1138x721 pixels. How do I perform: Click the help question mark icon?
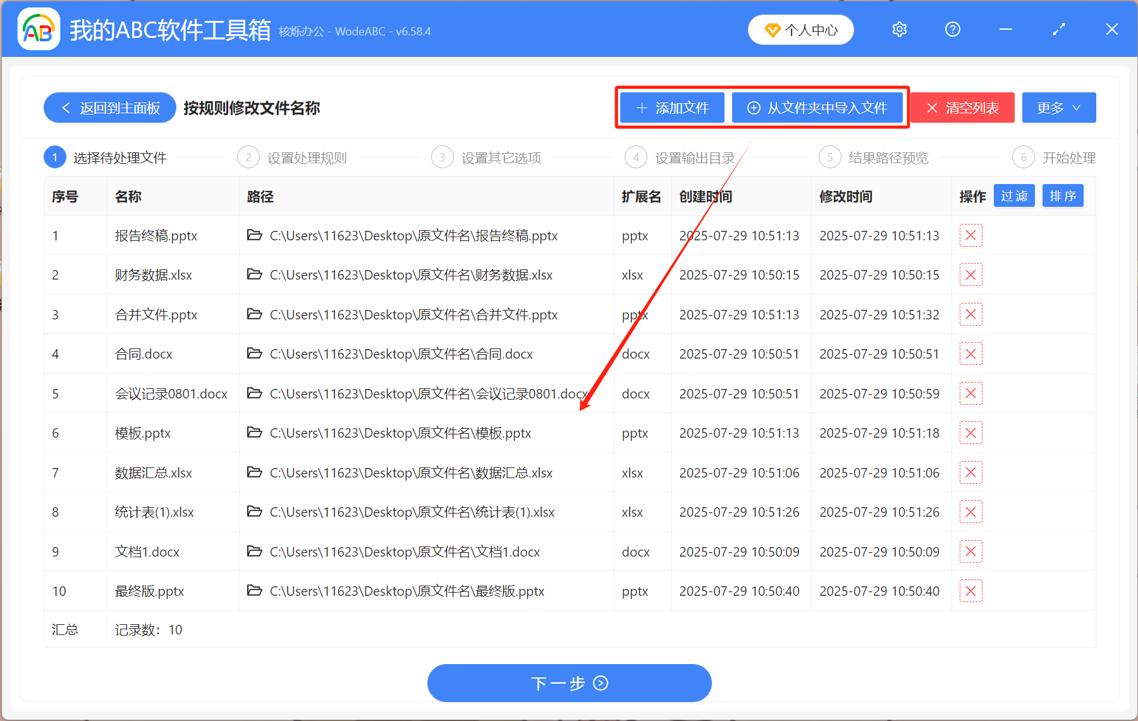(952, 29)
